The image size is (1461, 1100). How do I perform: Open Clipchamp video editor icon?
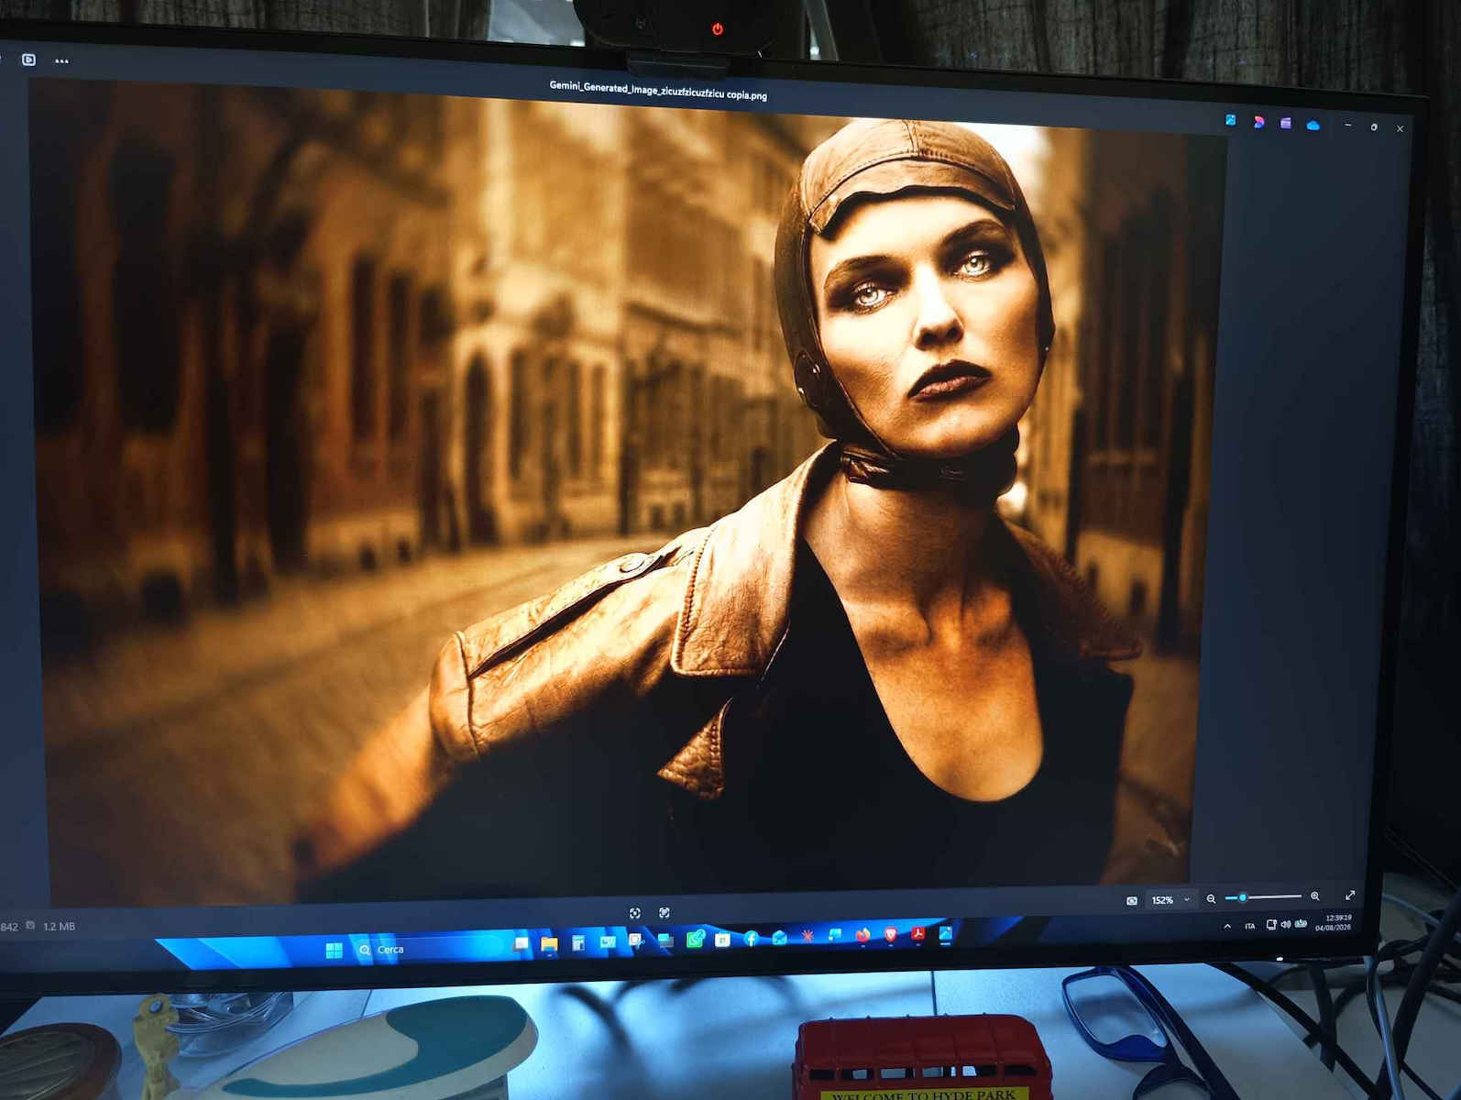(1286, 123)
